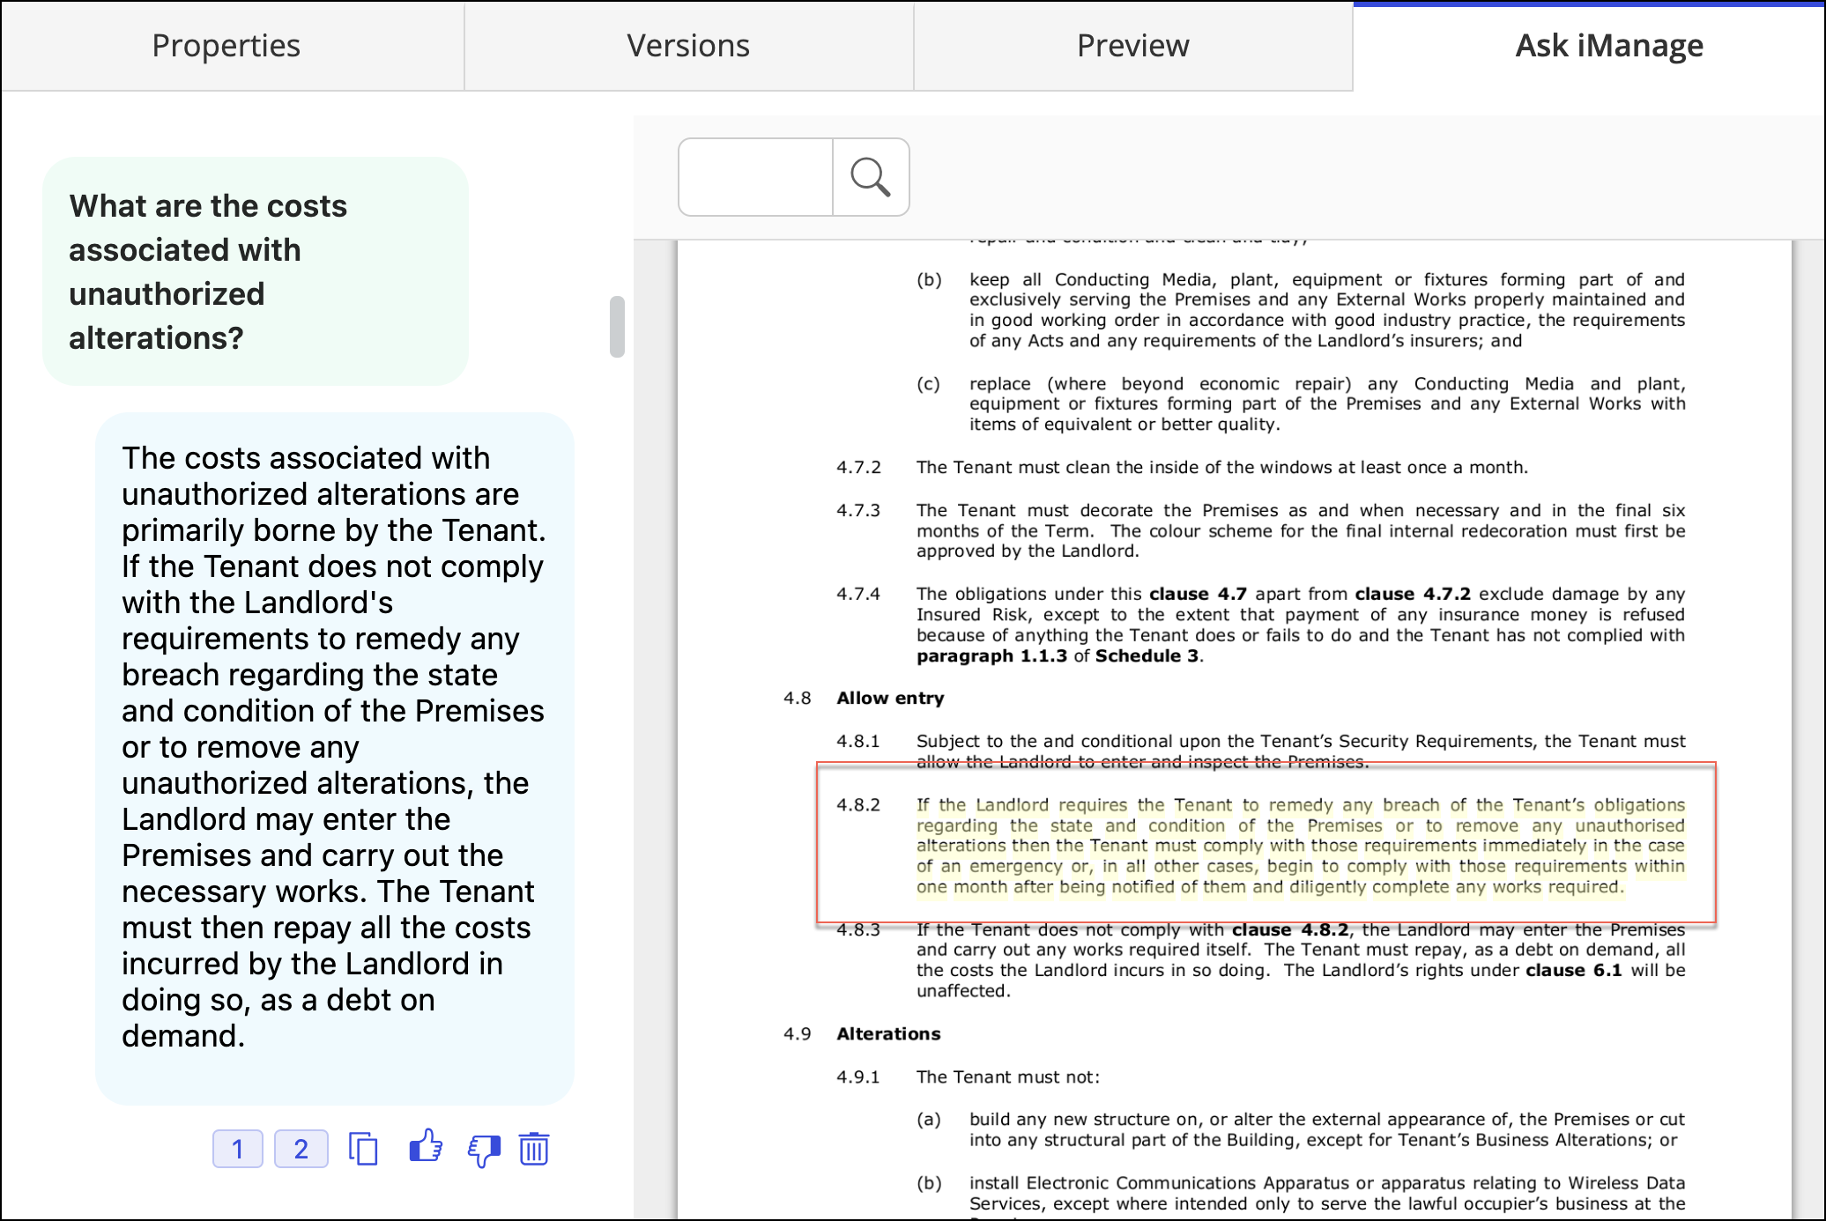Give the answer a thumbs up

[426, 1146]
